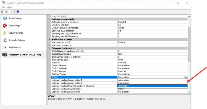The image size is (207, 109).
Task: Select Labware Handling Channel: number of channels
Action: (x=84, y=86)
